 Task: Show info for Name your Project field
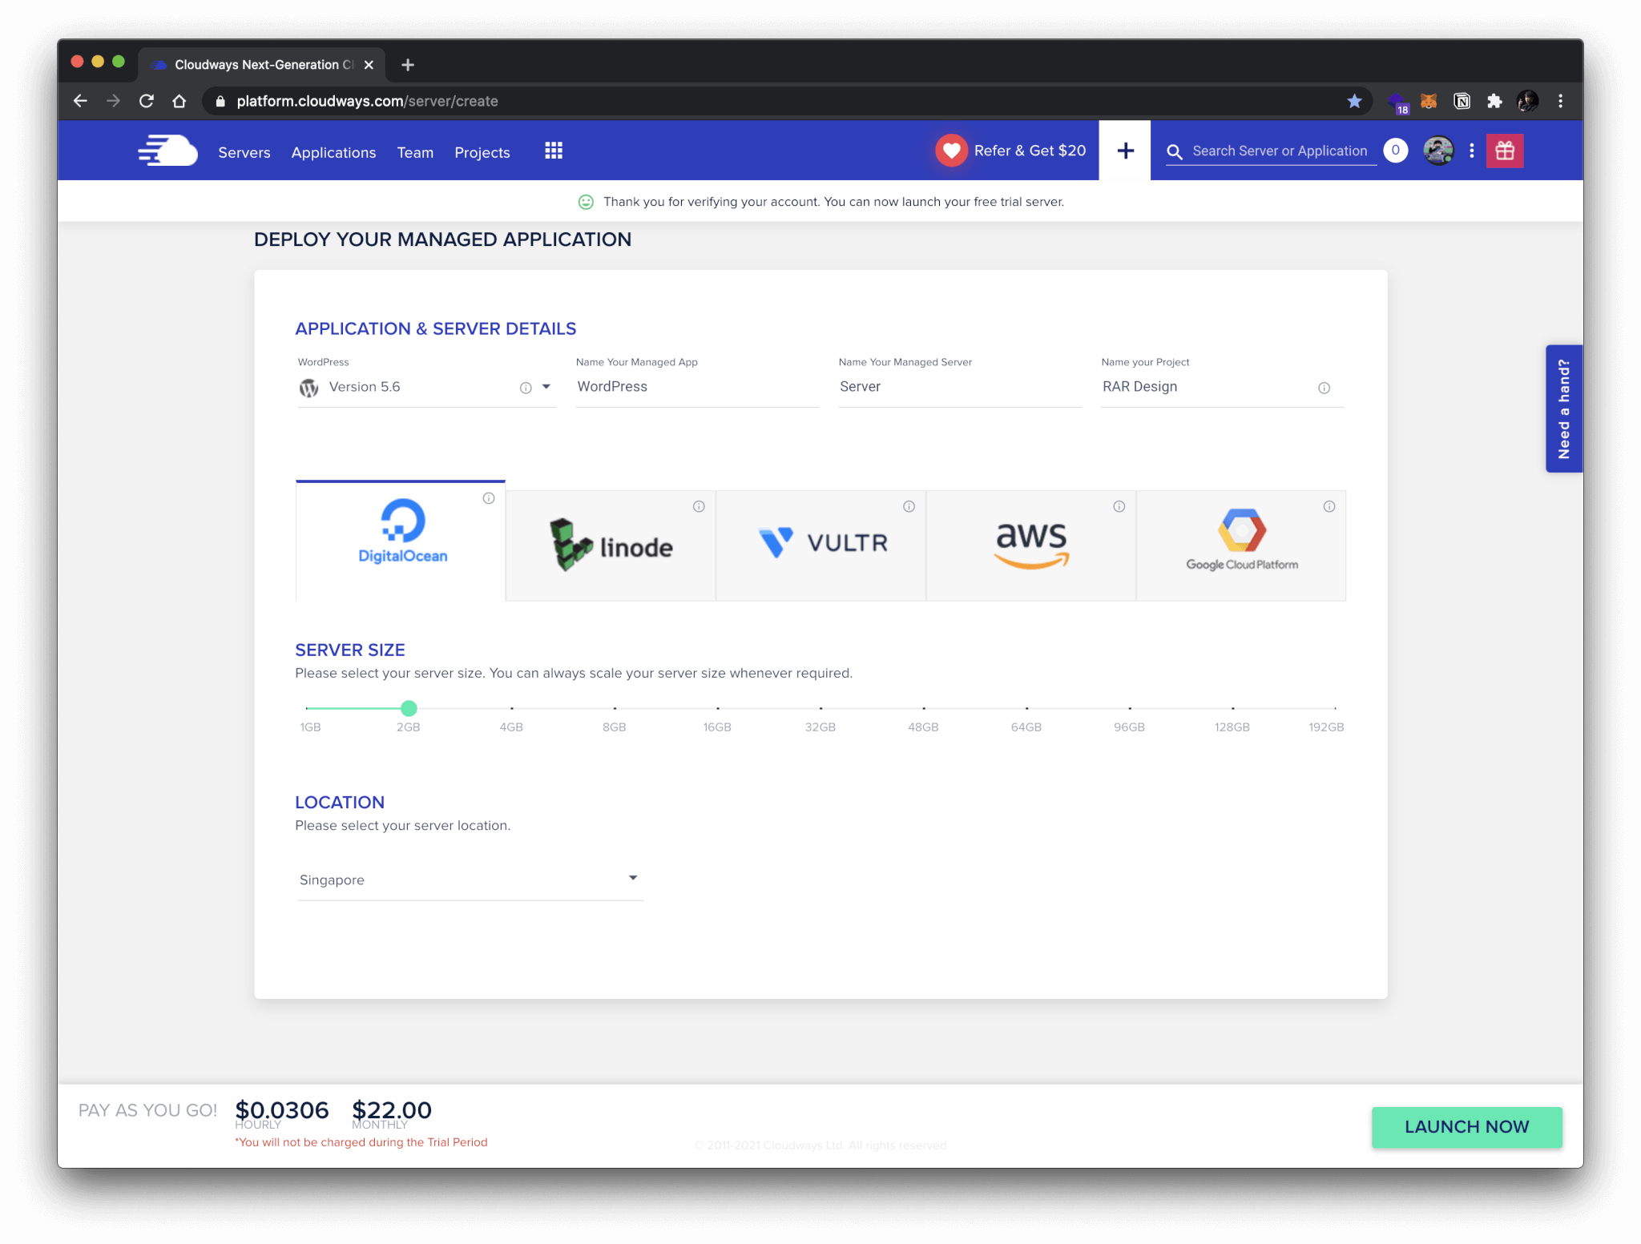tap(1324, 388)
